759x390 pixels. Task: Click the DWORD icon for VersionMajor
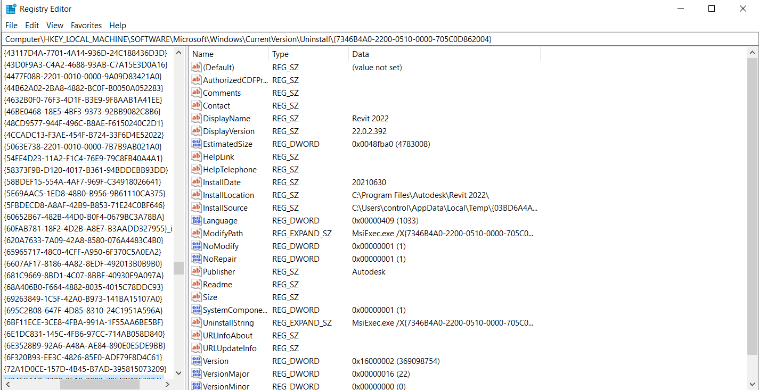pyautogui.click(x=197, y=374)
